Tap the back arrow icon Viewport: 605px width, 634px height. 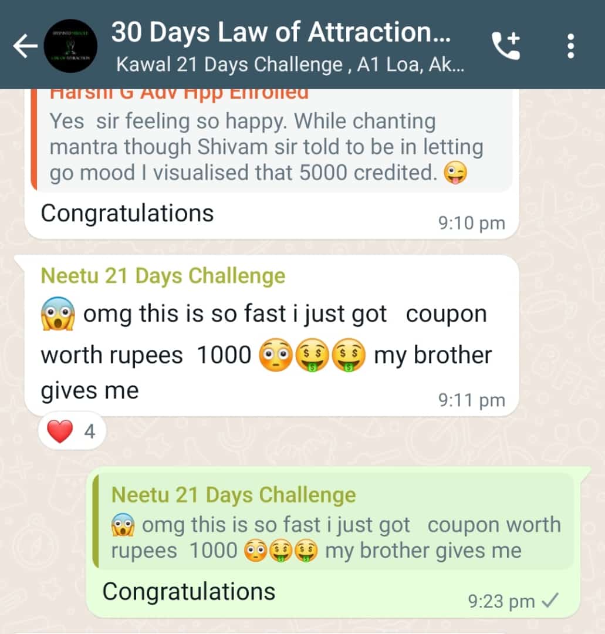[25, 46]
